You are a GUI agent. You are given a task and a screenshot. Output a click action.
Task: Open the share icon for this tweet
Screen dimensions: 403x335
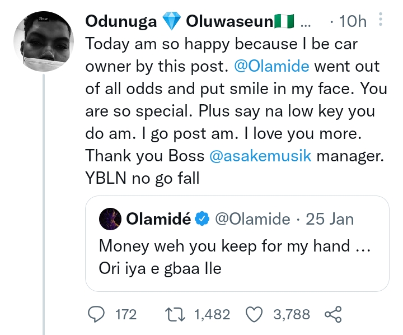(x=333, y=314)
